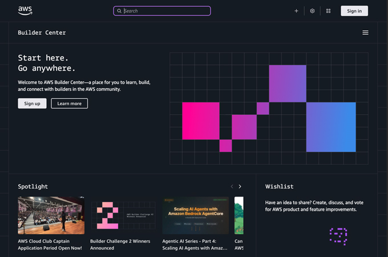Click 'Welcome to AWS Builder Center' paragraph
Viewport: 388px width, 257px height.
point(84,86)
